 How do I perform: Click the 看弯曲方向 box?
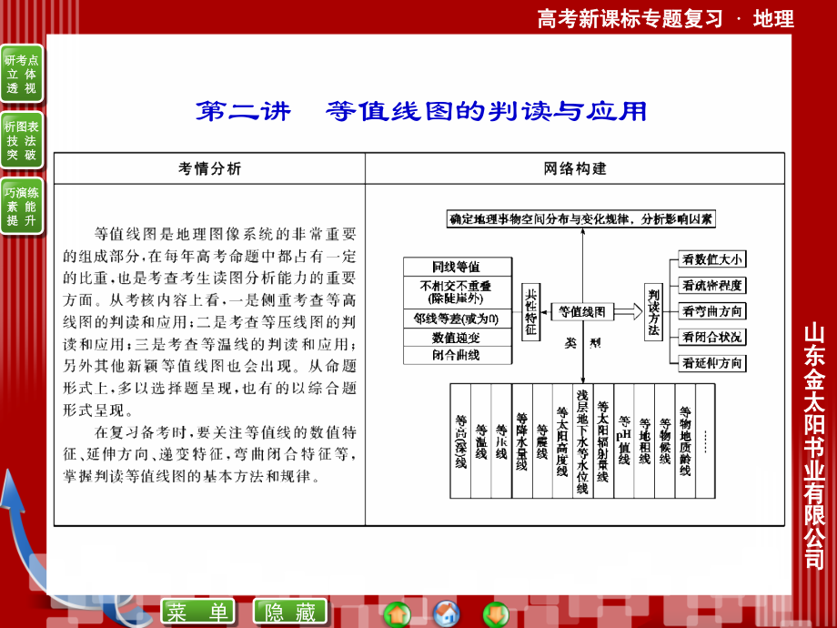click(x=714, y=312)
